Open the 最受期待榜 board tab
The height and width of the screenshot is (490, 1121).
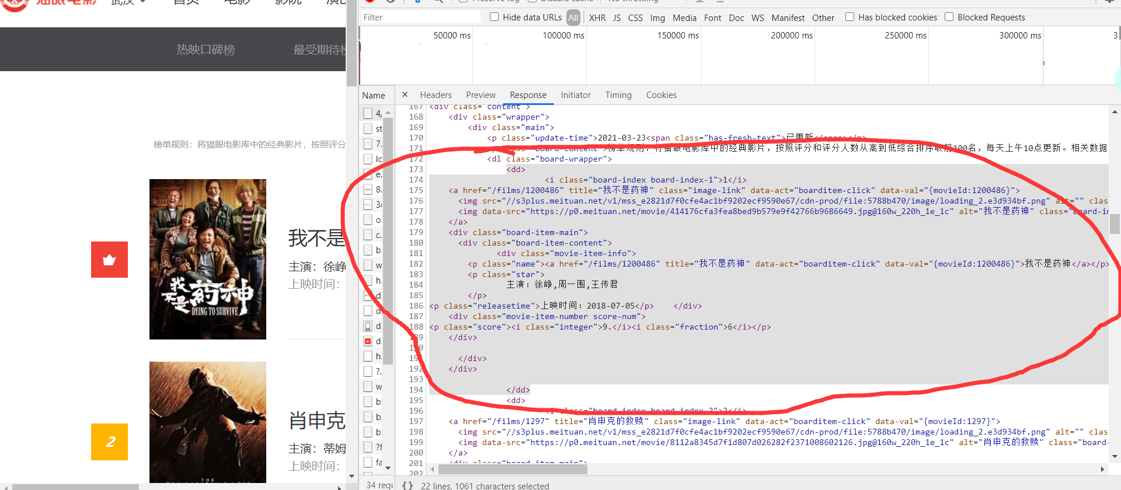coord(320,50)
